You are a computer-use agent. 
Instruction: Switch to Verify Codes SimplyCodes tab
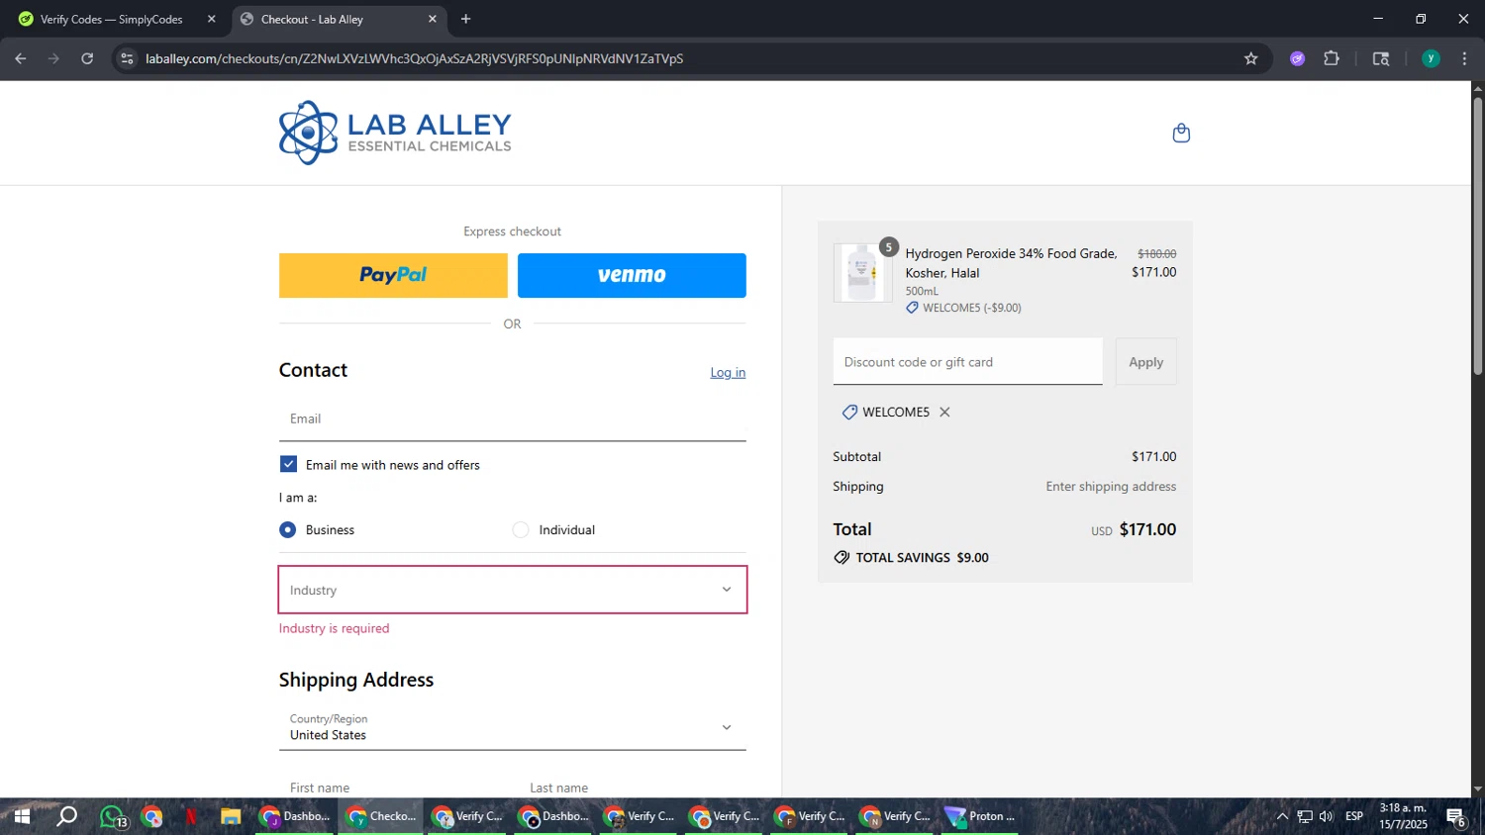click(x=111, y=19)
